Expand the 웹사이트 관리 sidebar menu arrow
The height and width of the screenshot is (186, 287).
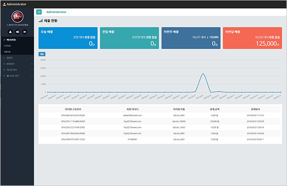click(32, 76)
